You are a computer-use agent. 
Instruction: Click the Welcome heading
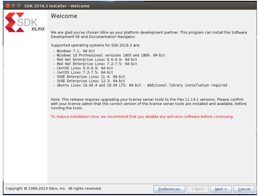(64, 16)
